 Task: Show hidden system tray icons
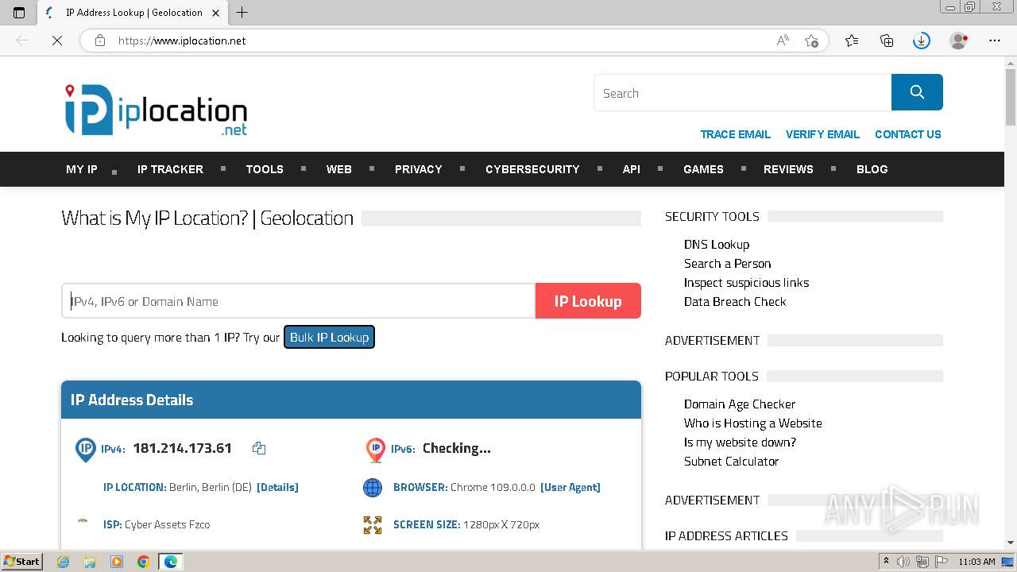click(x=886, y=562)
